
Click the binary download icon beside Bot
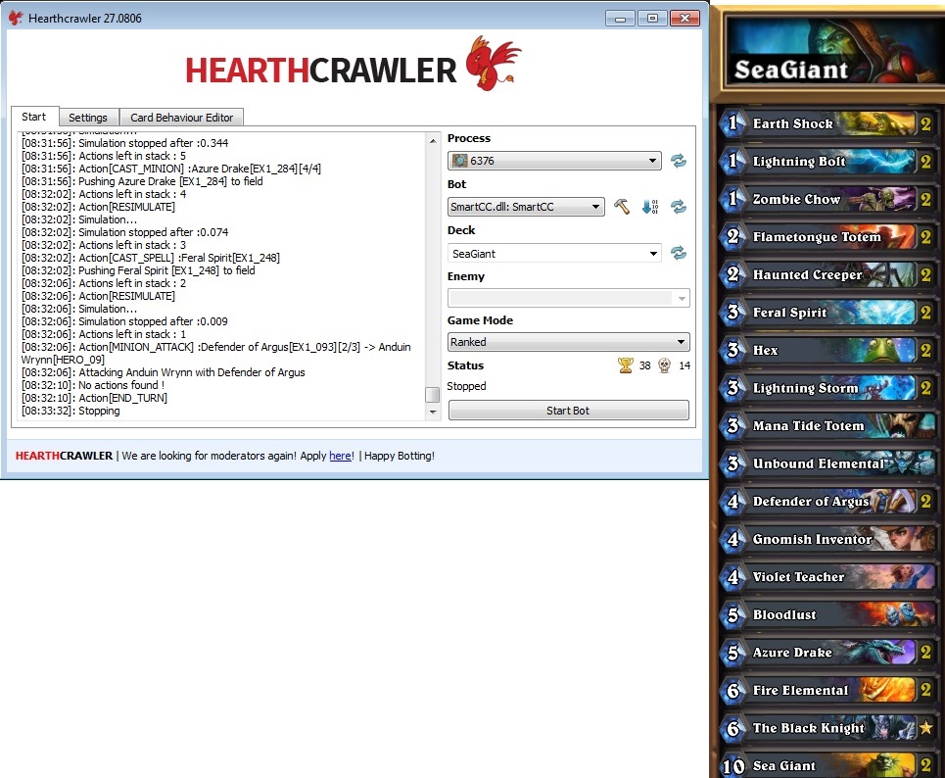(649, 207)
